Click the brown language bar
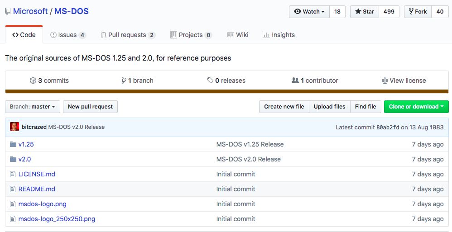The height and width of the screenshot is (232, 452). 226,91
